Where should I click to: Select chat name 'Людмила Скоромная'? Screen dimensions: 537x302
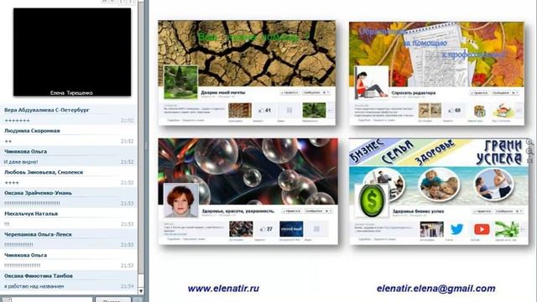click(x=32, y=131)
